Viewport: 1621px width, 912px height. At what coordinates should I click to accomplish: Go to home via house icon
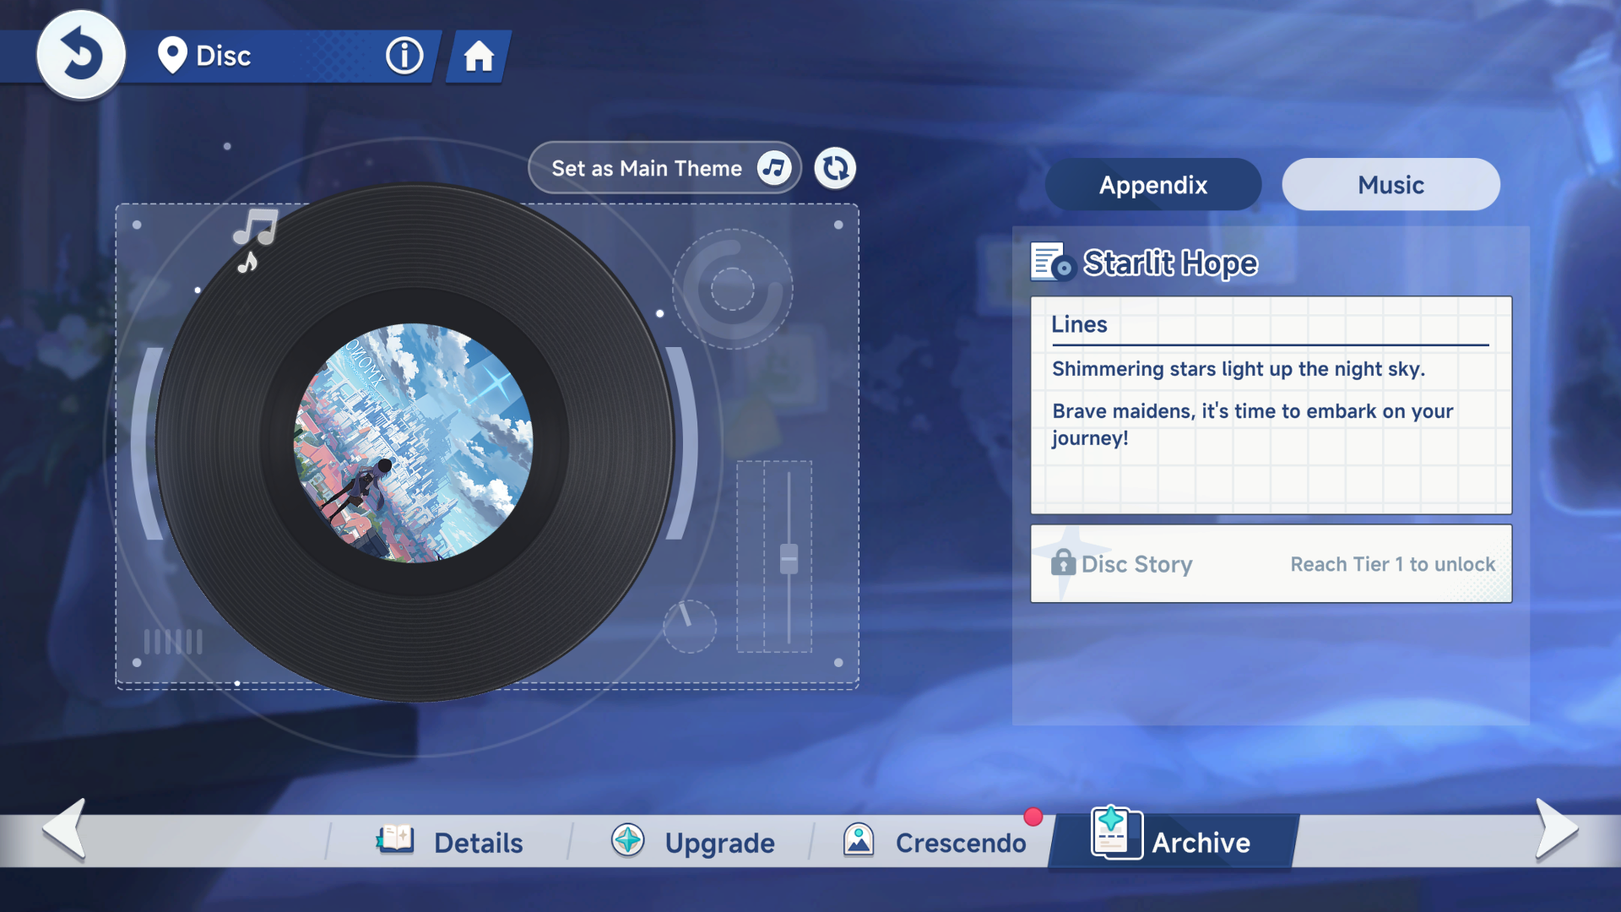pyautogui.click(x=479, y=57)
